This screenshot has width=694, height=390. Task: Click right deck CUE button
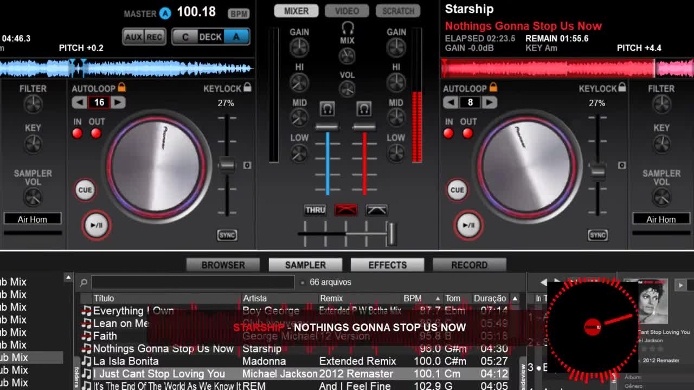coord(457,190)
